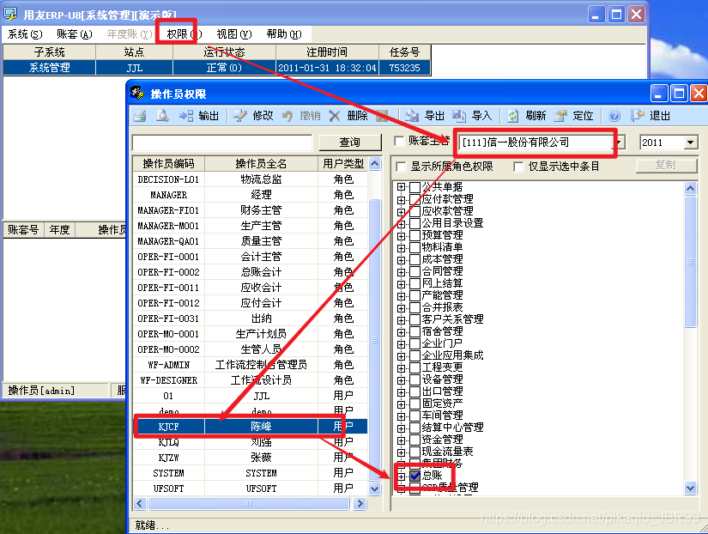This screenshot has height=534, width=708.
Task: Click the operator search input field
Action: tap(221, 143)
